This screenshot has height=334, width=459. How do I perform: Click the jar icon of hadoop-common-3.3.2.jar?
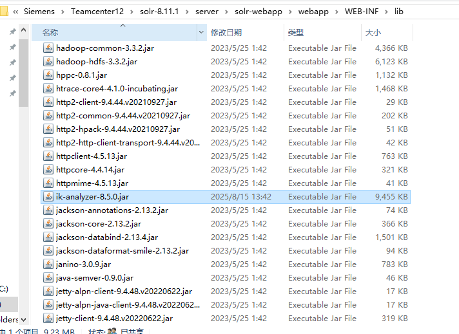(x=48, y=48)
